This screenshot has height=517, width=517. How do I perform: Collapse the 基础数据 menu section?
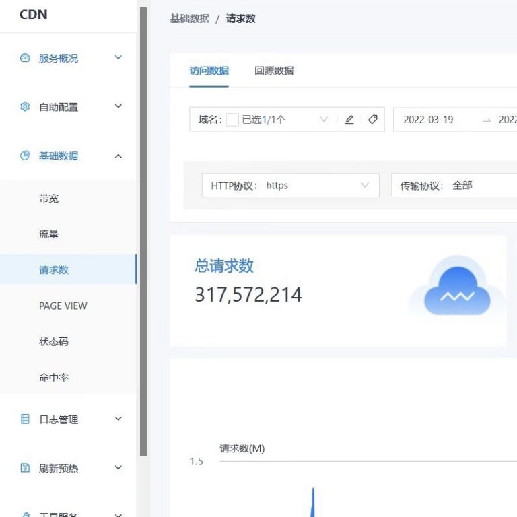tap(118, 156)
